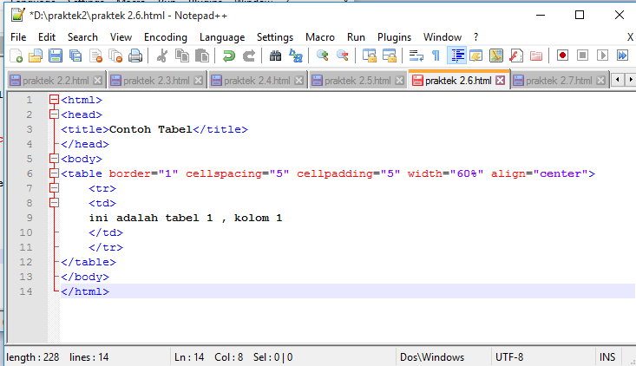Click Dos\Windows line ending status field

pyautogui.click(x=443, y=357)
